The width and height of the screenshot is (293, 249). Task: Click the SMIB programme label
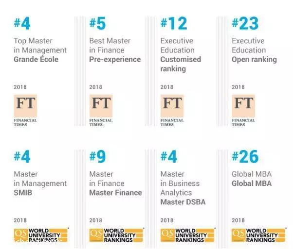tap(23, 193)
